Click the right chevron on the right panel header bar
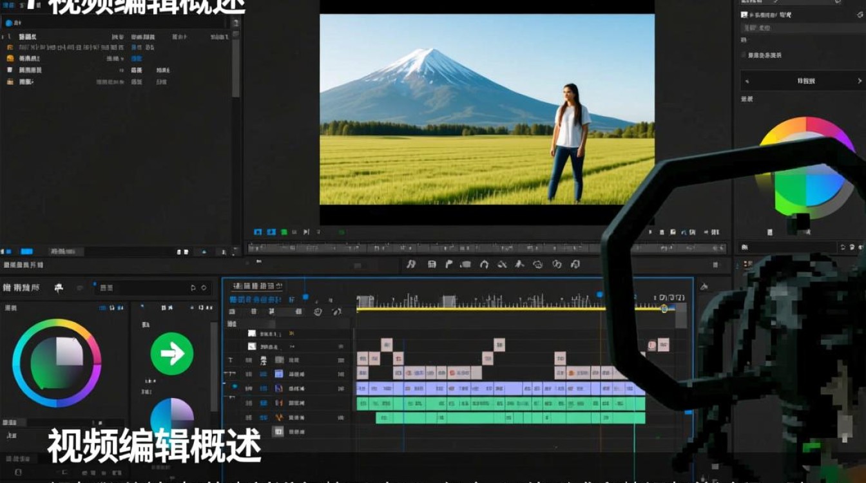Image resolution: width=866 pixels, height=483 pixels. coord(859,81)
